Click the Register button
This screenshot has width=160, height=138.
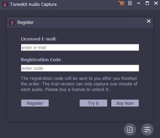[35, 103]
